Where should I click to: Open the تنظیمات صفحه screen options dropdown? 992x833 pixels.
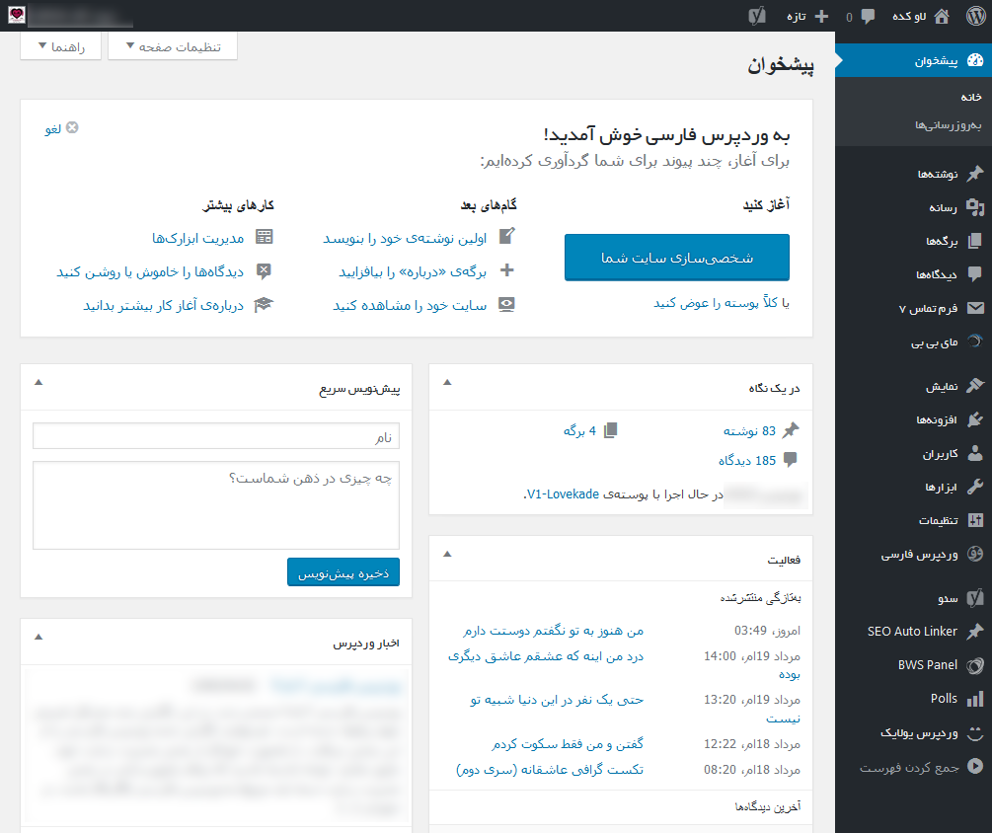point(173,46)
